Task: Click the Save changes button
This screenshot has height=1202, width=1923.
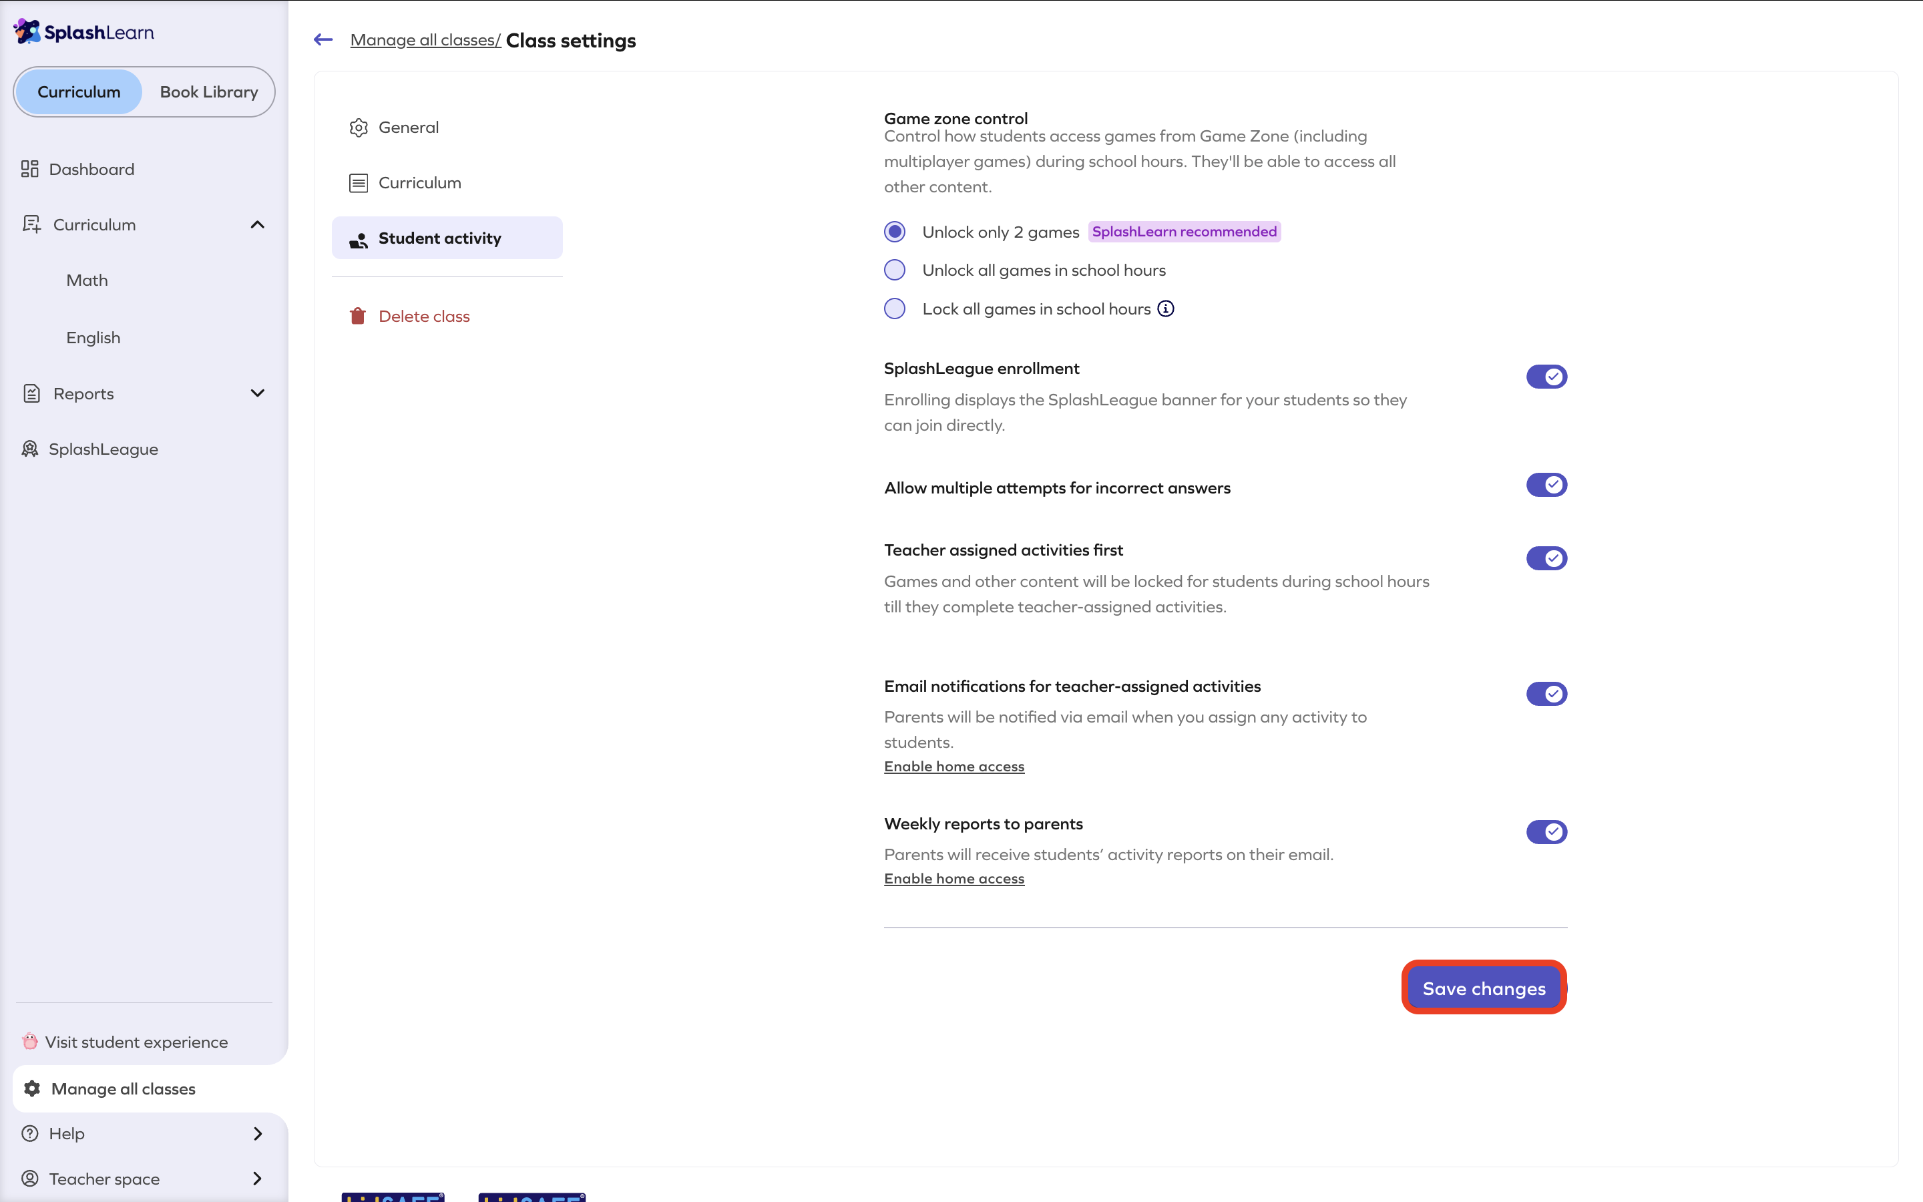Action: point(1484,988)
